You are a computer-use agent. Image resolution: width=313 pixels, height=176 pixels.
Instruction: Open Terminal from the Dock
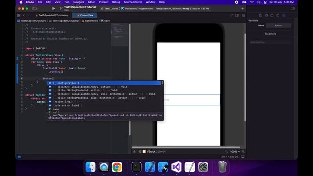pyautogui.click(x=136, y=167)
